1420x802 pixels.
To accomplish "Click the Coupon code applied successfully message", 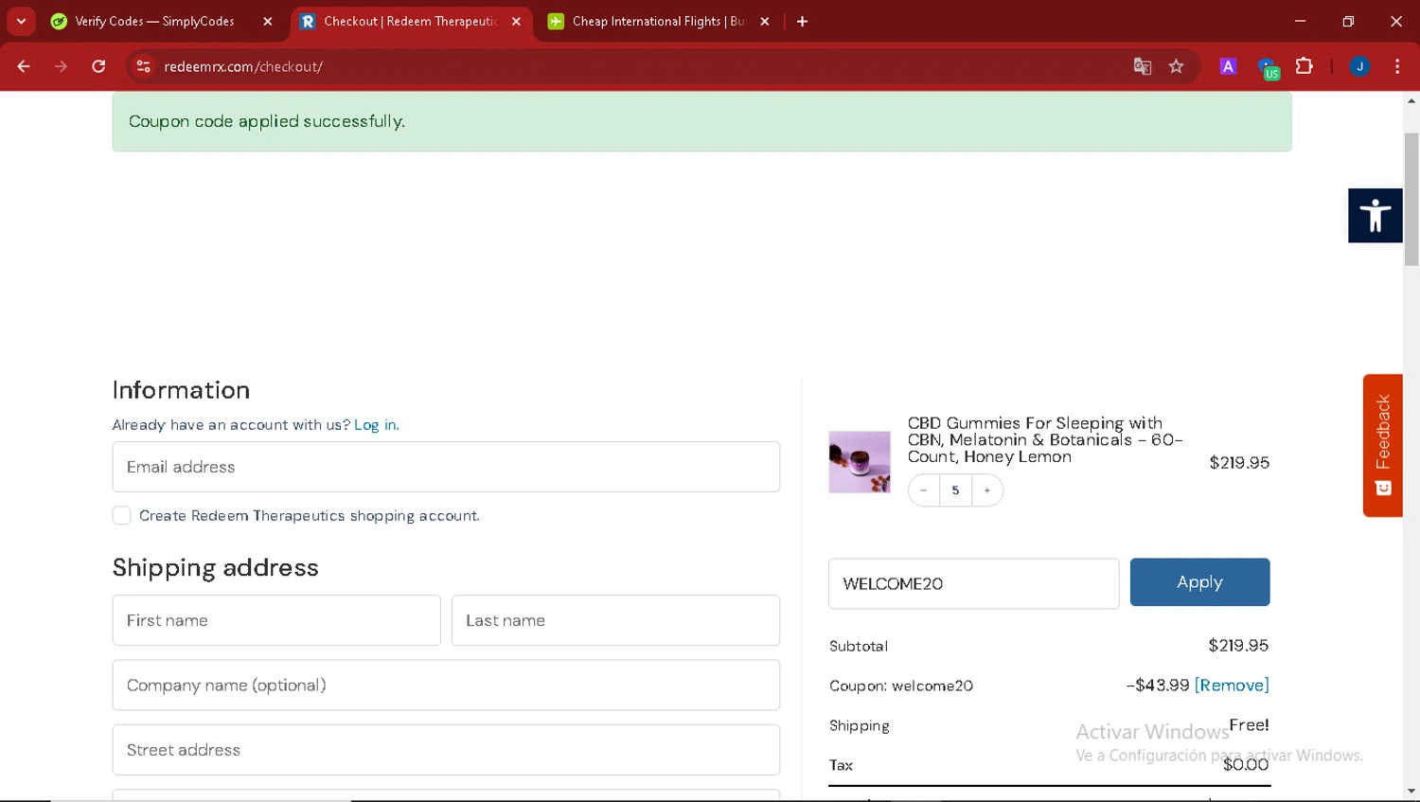I will (x=267, y=121).
